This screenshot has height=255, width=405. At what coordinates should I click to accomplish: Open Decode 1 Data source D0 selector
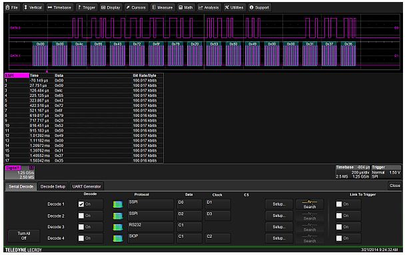189,204
